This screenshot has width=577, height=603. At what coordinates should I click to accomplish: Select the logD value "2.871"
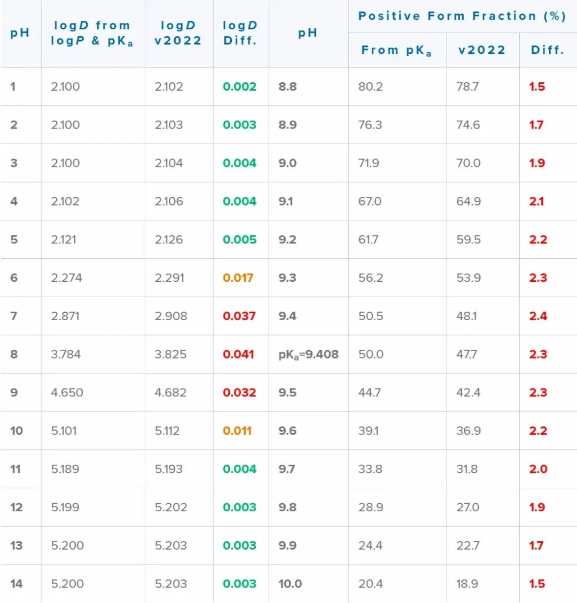tap(65, 316)
